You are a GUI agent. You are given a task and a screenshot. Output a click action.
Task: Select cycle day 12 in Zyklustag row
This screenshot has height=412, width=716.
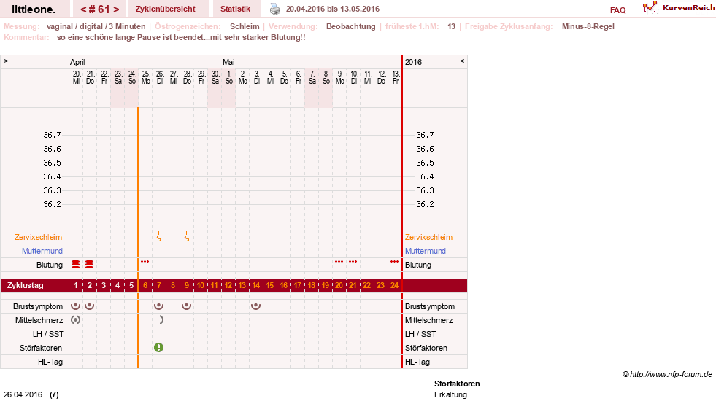point(228,285)
